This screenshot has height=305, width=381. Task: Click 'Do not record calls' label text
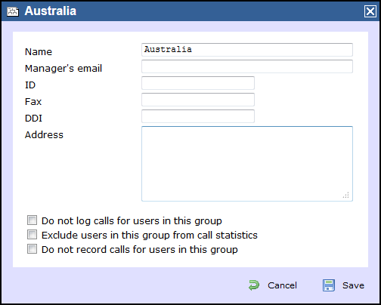tap(140, 250)
